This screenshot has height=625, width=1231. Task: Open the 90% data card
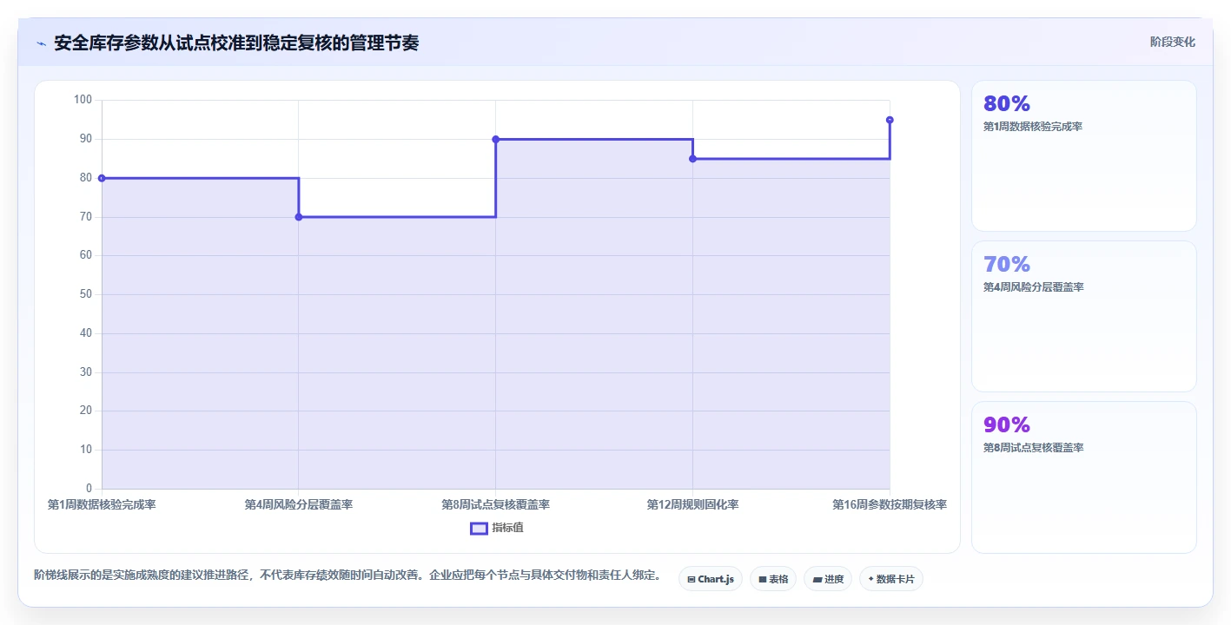coord(1083,477)
